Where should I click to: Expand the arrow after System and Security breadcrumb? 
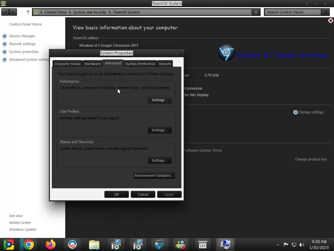[110, 12]
